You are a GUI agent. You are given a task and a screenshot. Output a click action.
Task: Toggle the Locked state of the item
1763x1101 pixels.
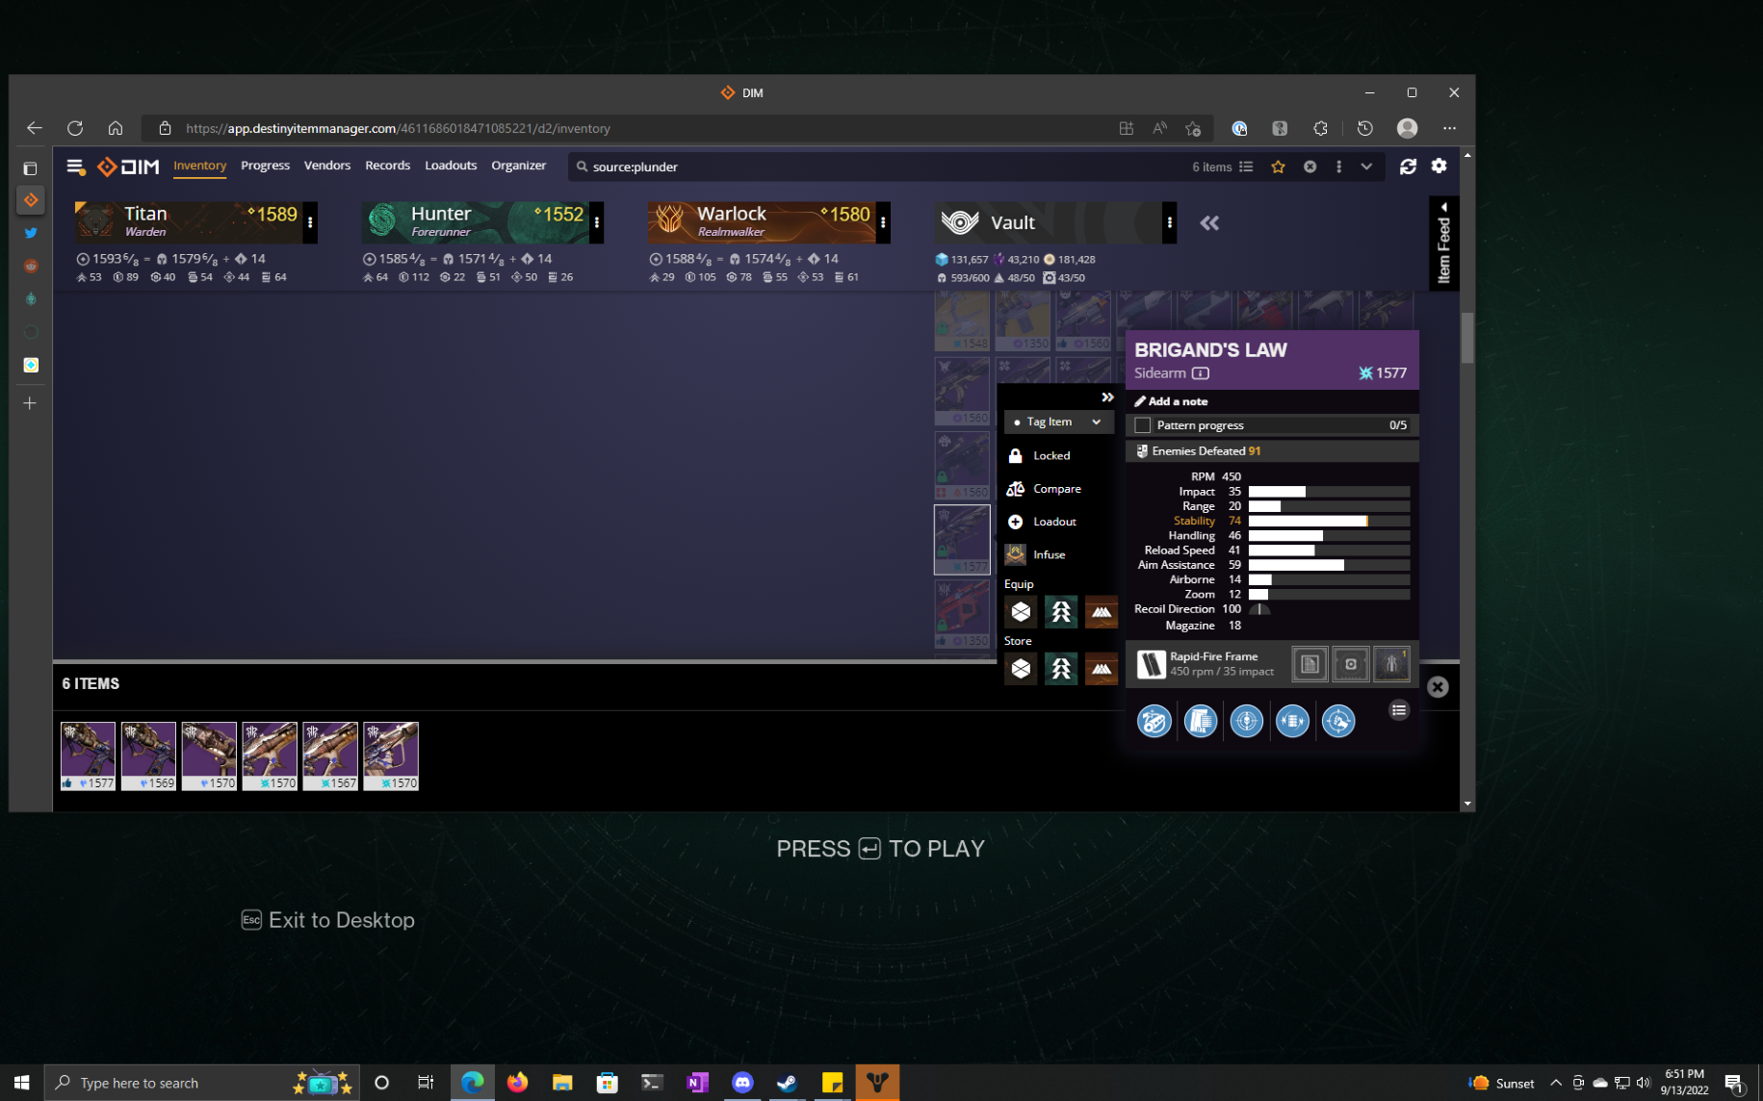click(x=1049, y=454)
